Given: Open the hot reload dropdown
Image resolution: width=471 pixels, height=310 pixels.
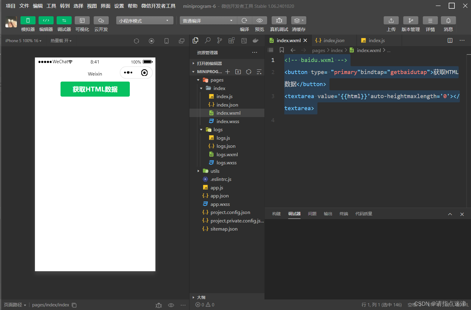Looking at the screenshot, I should 61,41.
